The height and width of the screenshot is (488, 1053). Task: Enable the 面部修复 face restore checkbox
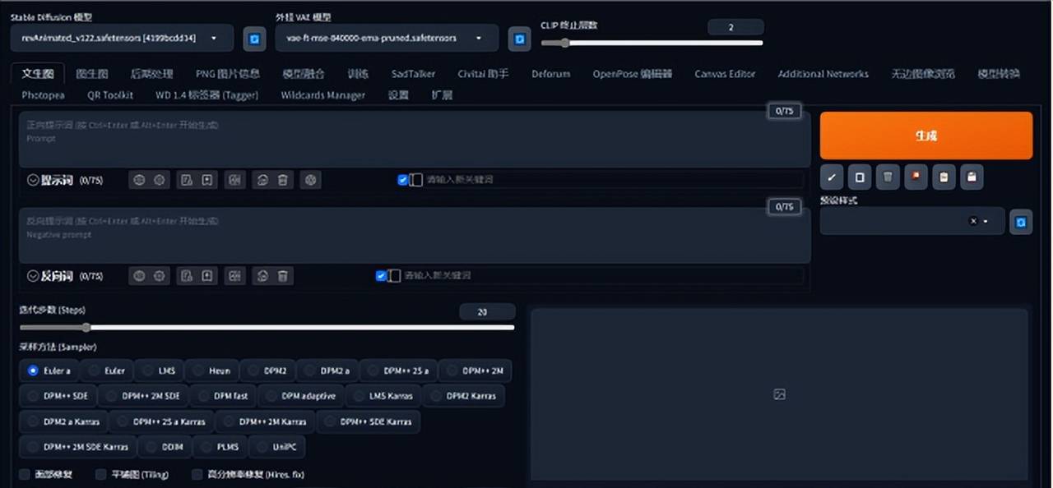[x=24, y=474]
